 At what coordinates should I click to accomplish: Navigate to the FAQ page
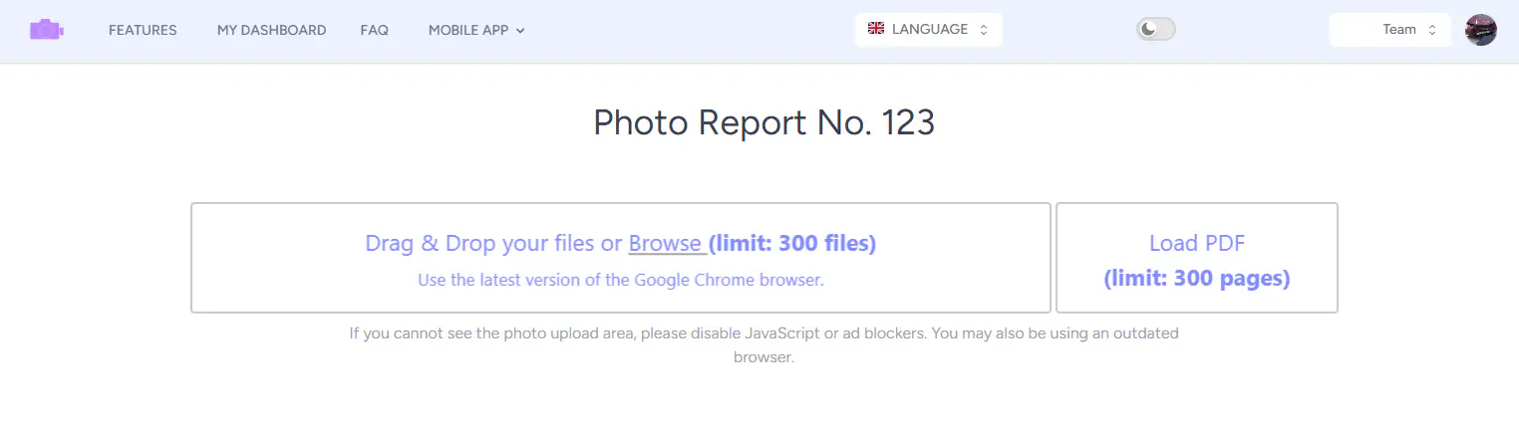374,30
